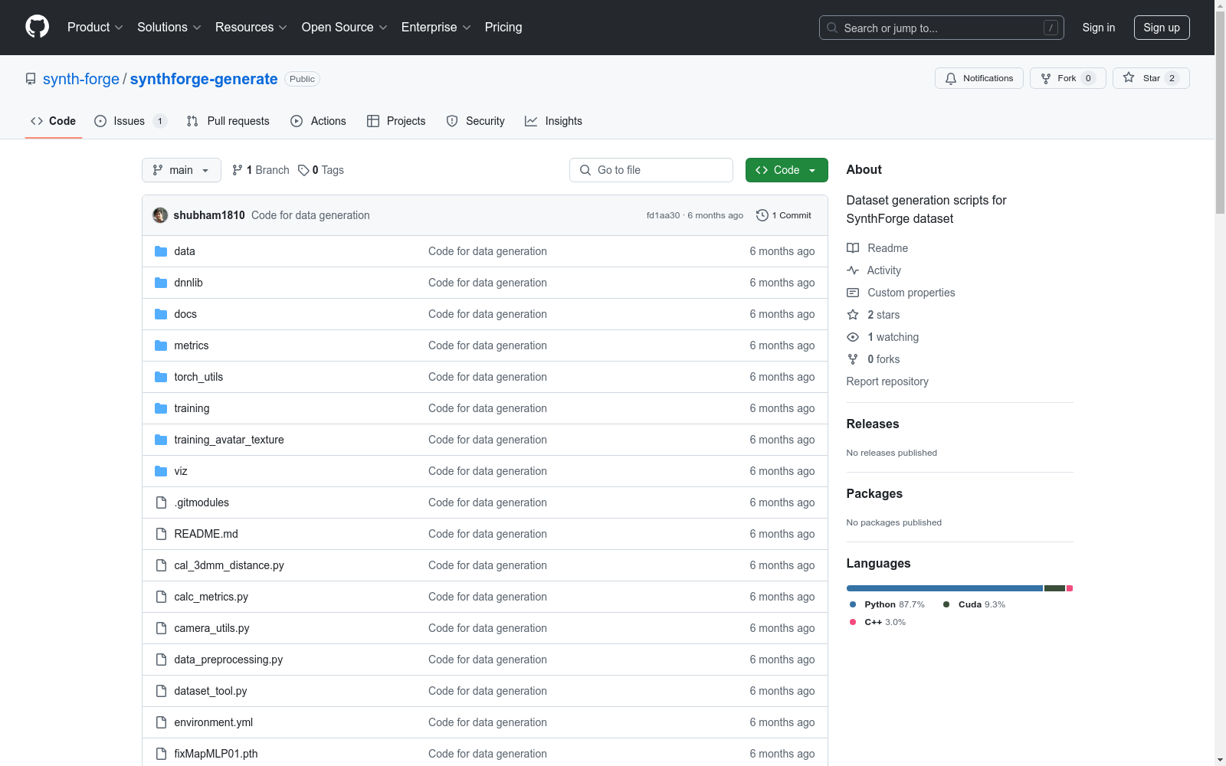Click the fork icon beside 0 forks

853,359
